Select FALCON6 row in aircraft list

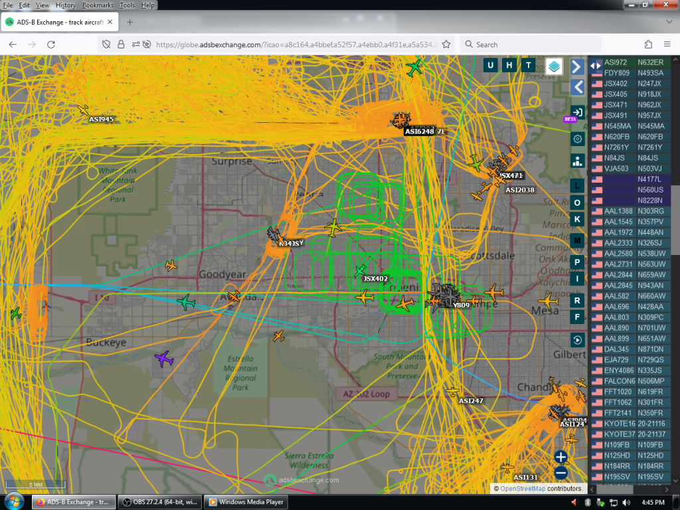[631, 381]
